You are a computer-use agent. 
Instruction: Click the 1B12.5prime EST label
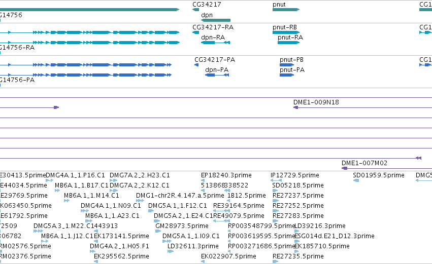[246, 196]
